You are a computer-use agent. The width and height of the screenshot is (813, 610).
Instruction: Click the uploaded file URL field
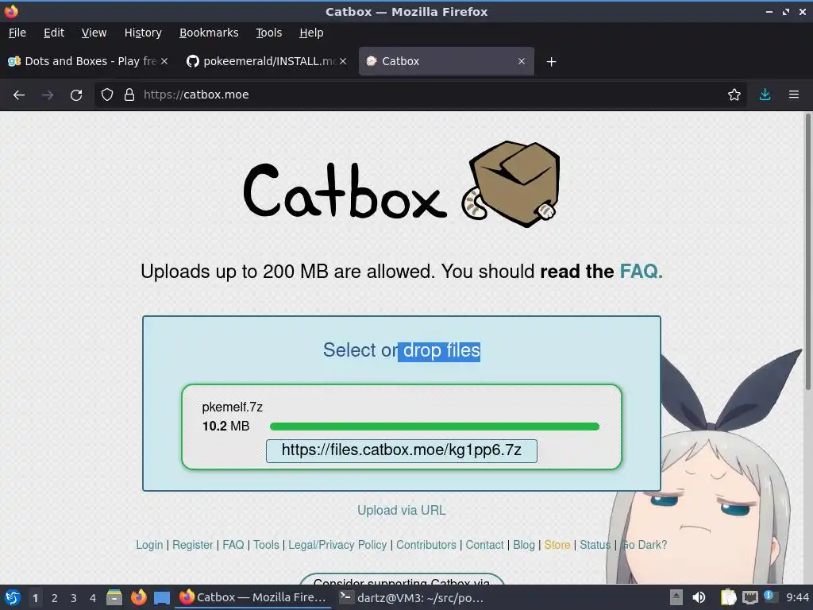click(x=401, y=450)
